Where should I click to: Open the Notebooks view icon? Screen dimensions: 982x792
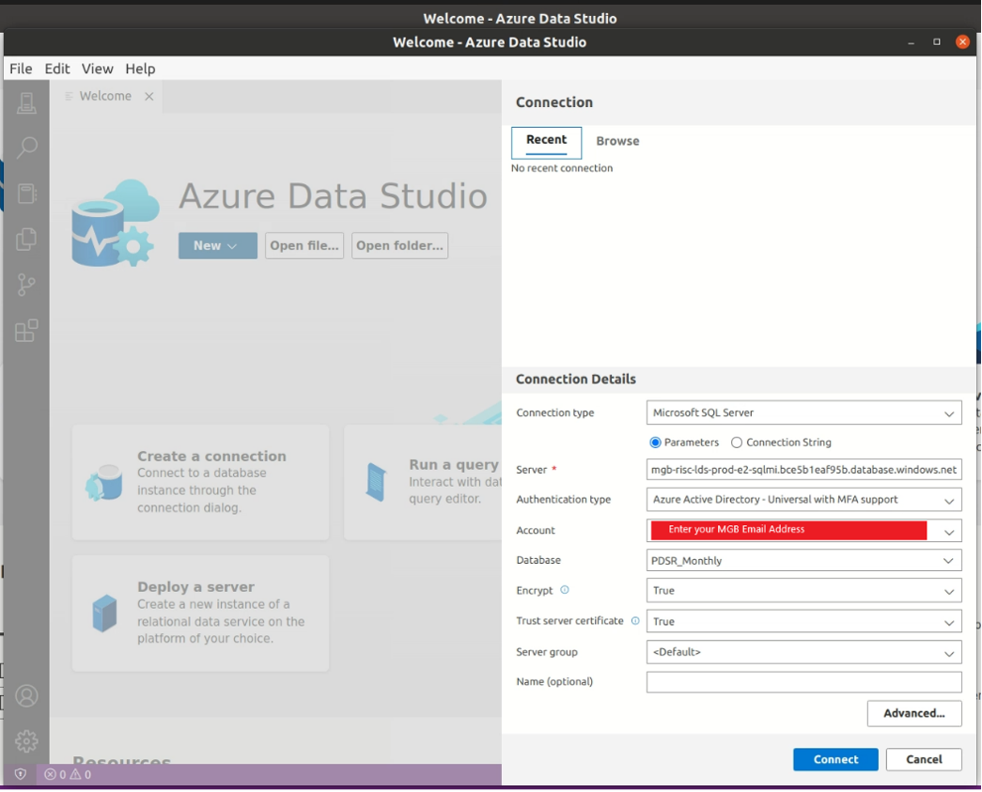(x=26, y=194)
